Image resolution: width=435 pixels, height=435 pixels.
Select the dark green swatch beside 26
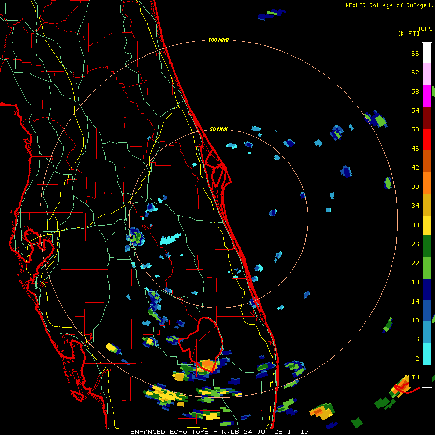pyautogui.click(x=427, y=246)
